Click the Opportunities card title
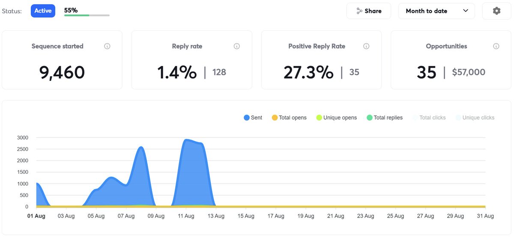This screenshot has width=514, height=238. (446, 46)
